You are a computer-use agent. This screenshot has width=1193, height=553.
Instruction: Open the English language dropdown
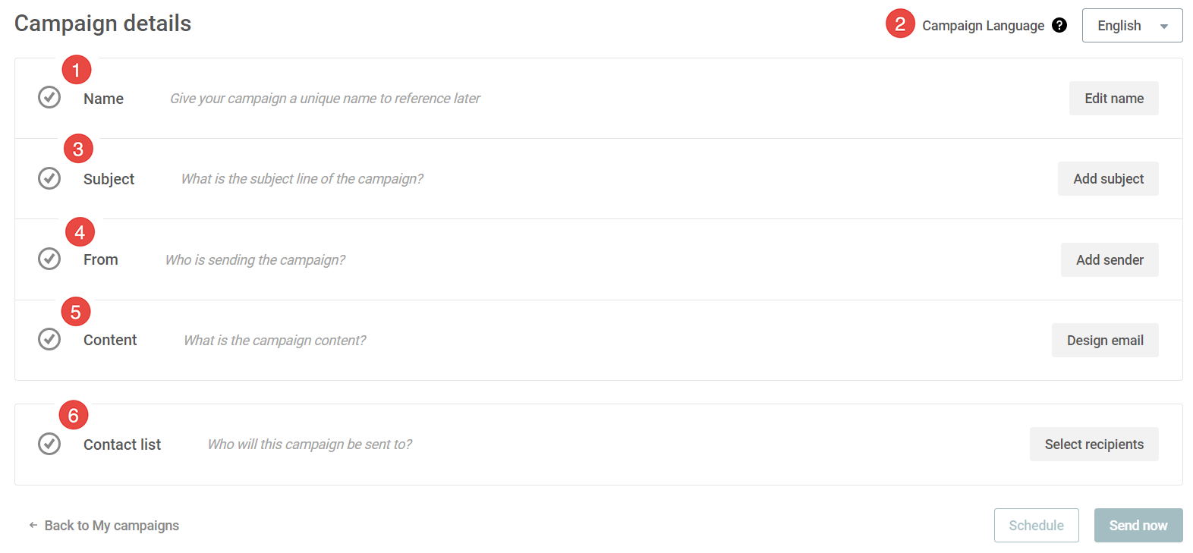(x=1132, y=25)
